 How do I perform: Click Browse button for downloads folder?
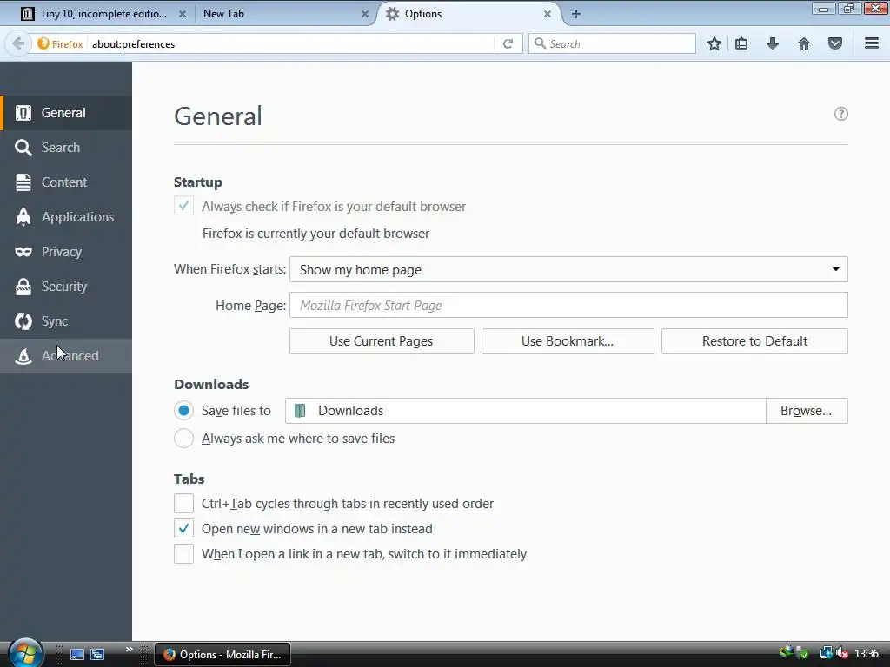pyautogui.click(x=807, y=411)
